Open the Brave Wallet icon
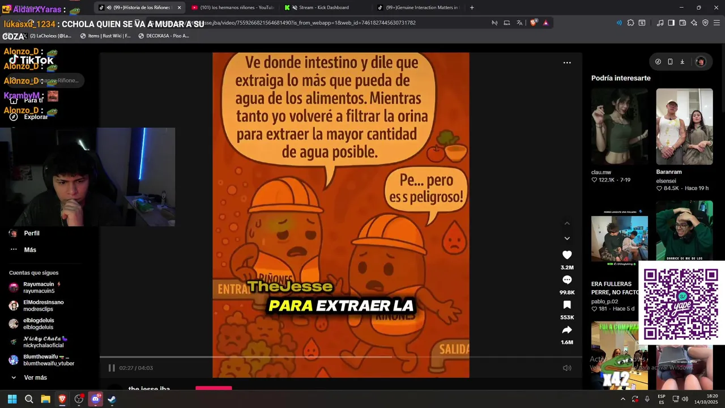 tap(683, 23)
